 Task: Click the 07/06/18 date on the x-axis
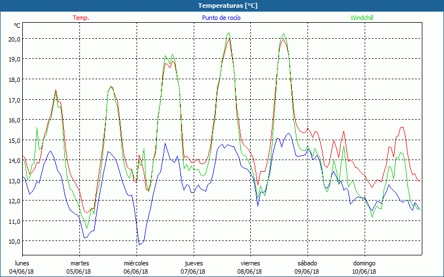click(x=193, y=271)
